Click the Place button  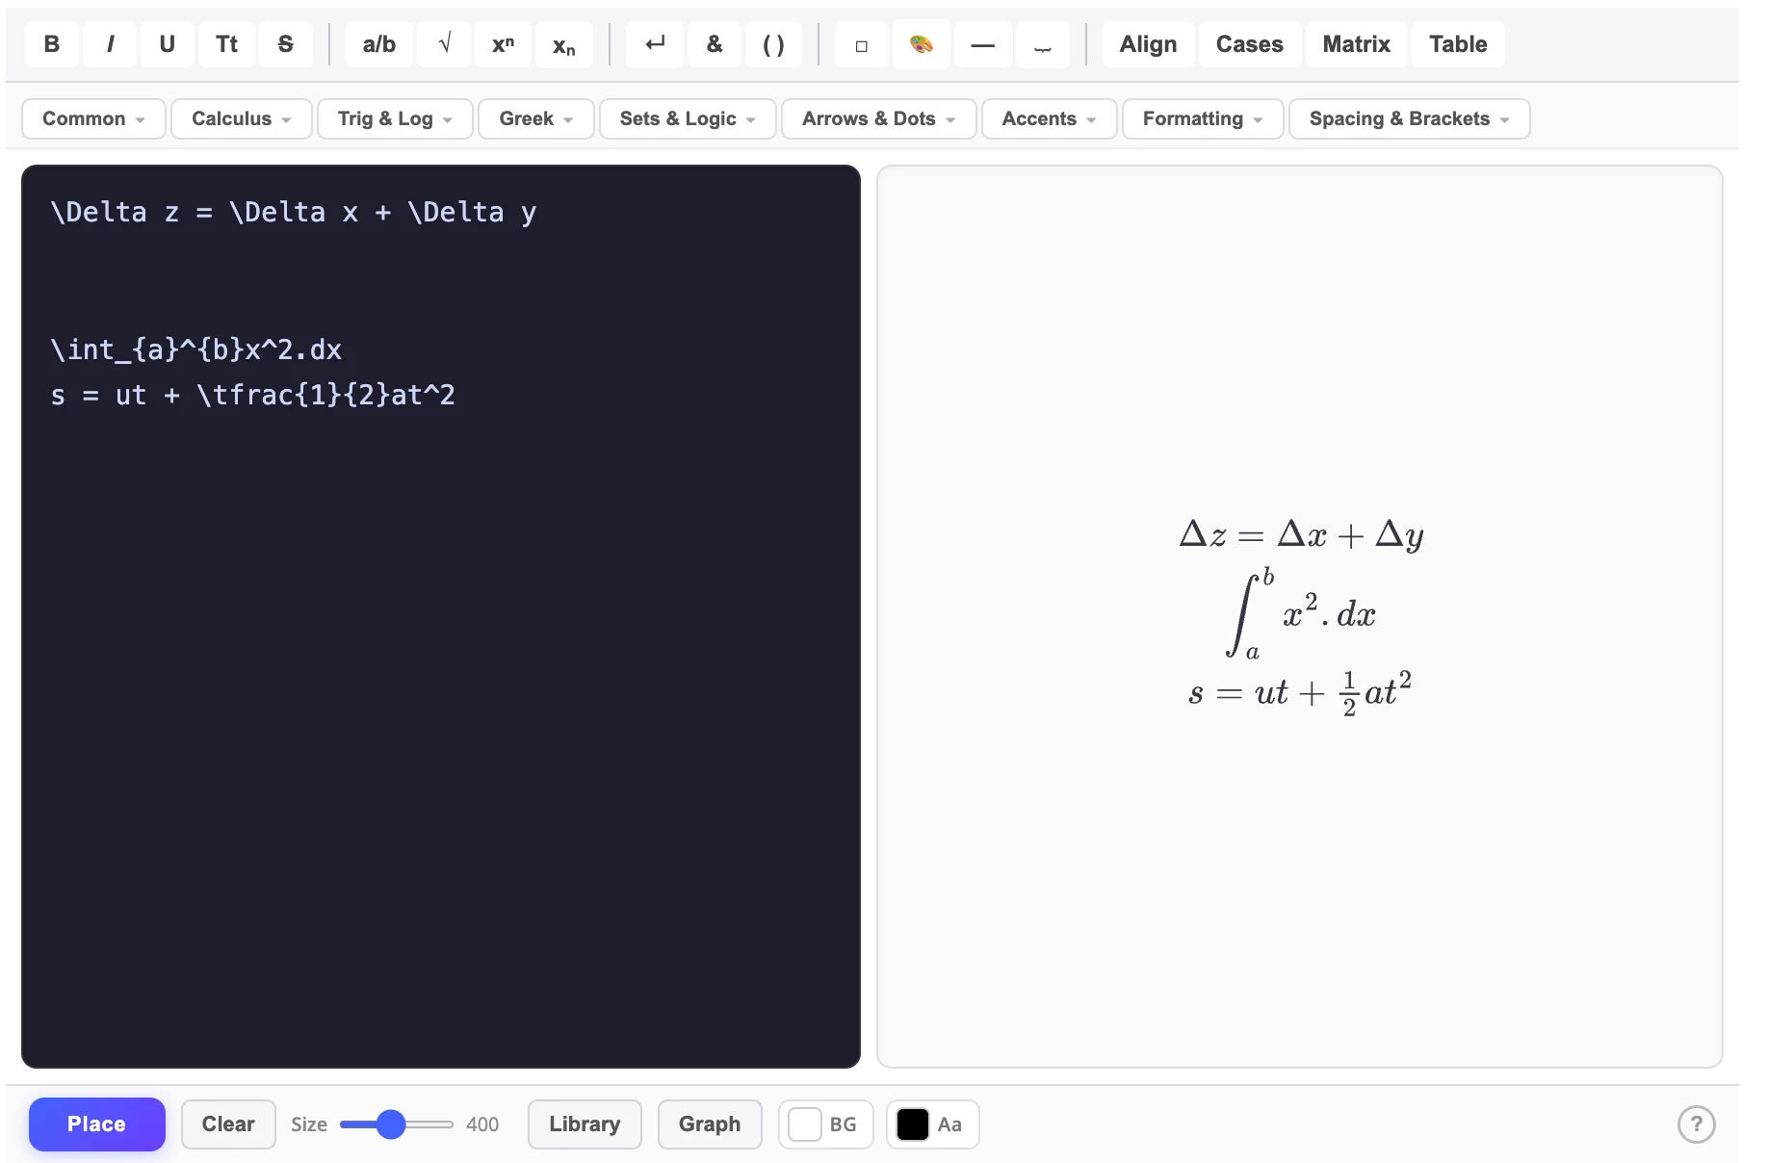point(97,1124)
